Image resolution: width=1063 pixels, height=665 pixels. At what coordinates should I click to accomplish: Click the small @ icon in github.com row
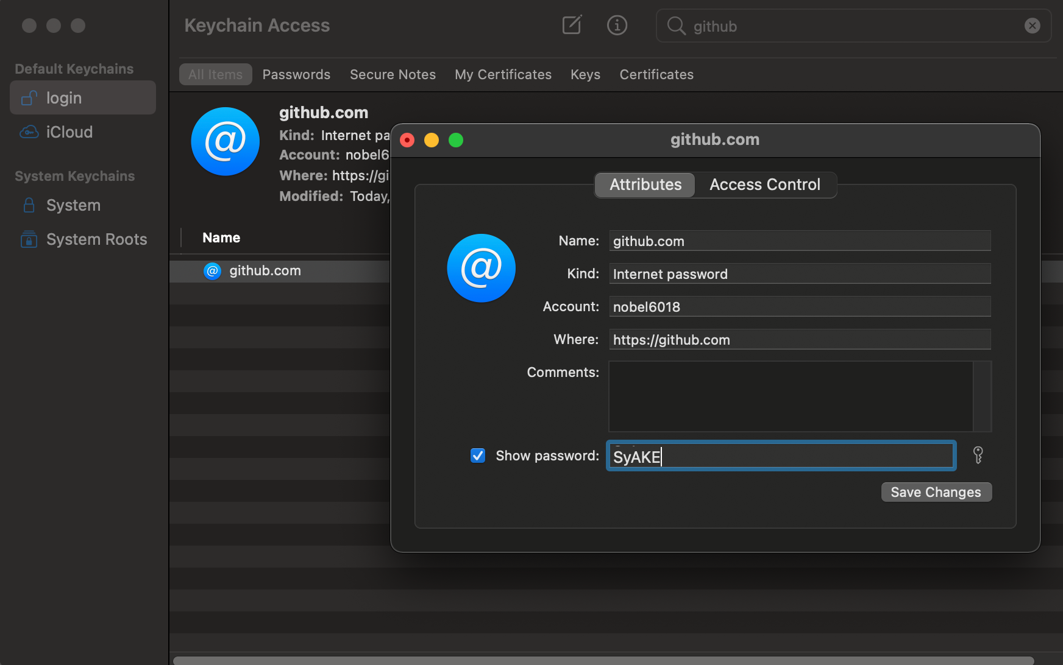[x=212, y=271]
